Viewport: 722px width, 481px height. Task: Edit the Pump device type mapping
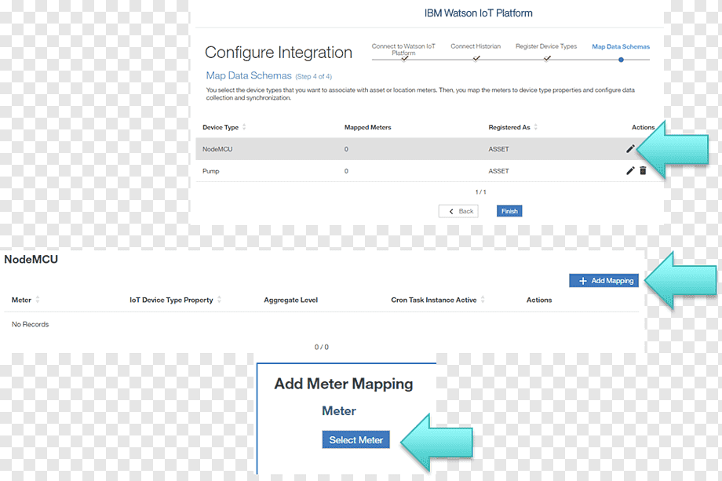click(630, 171)
